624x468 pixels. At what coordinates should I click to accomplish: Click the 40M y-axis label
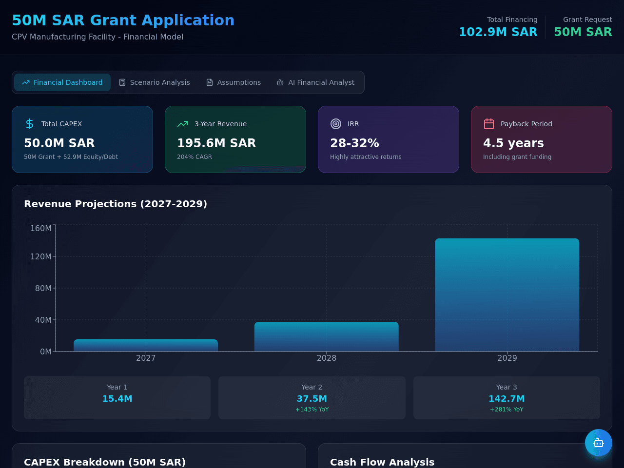coord(43,320)
